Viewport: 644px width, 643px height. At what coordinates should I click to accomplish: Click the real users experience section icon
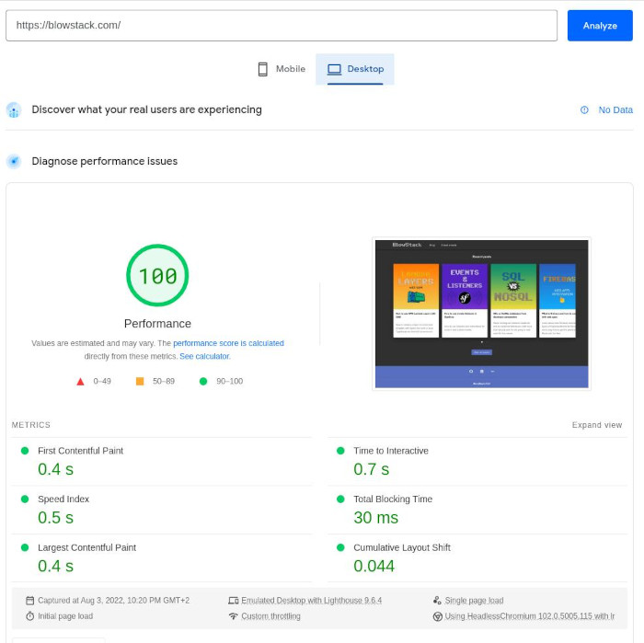click(14, 110)
